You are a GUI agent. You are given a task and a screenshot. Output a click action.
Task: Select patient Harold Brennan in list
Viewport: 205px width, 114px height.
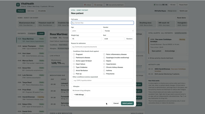31,98
